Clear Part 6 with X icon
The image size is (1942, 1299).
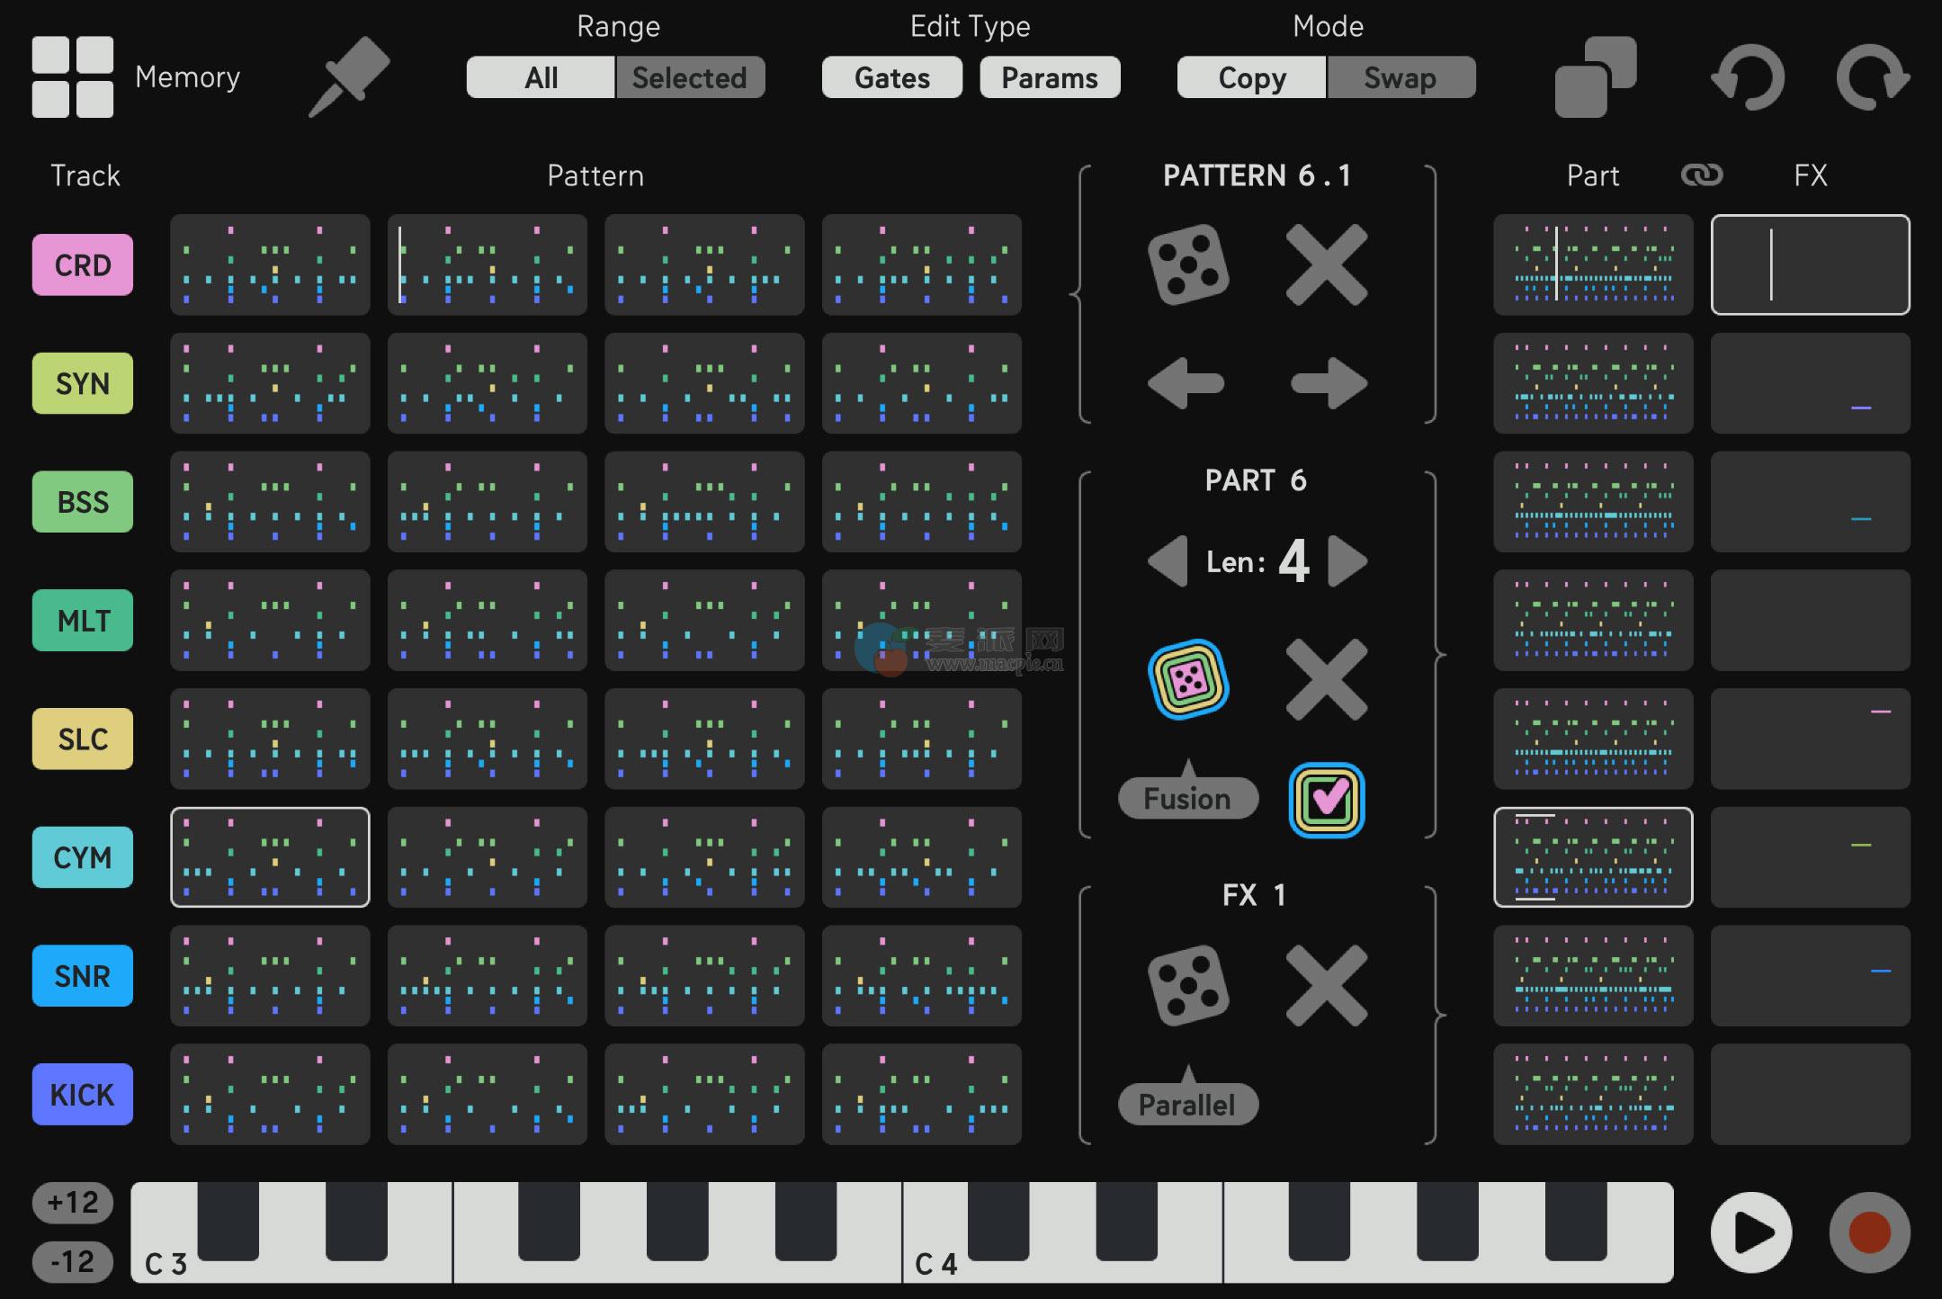[x=1327, y=680]
